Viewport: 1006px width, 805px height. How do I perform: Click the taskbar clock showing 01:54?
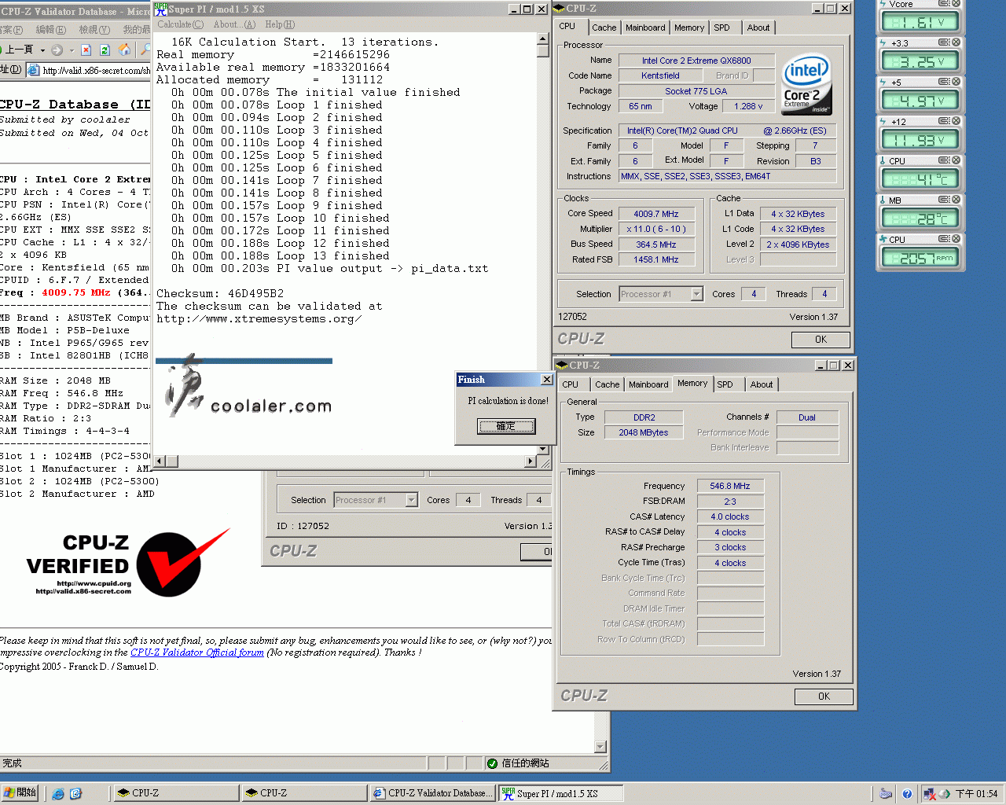click(976, 794)
